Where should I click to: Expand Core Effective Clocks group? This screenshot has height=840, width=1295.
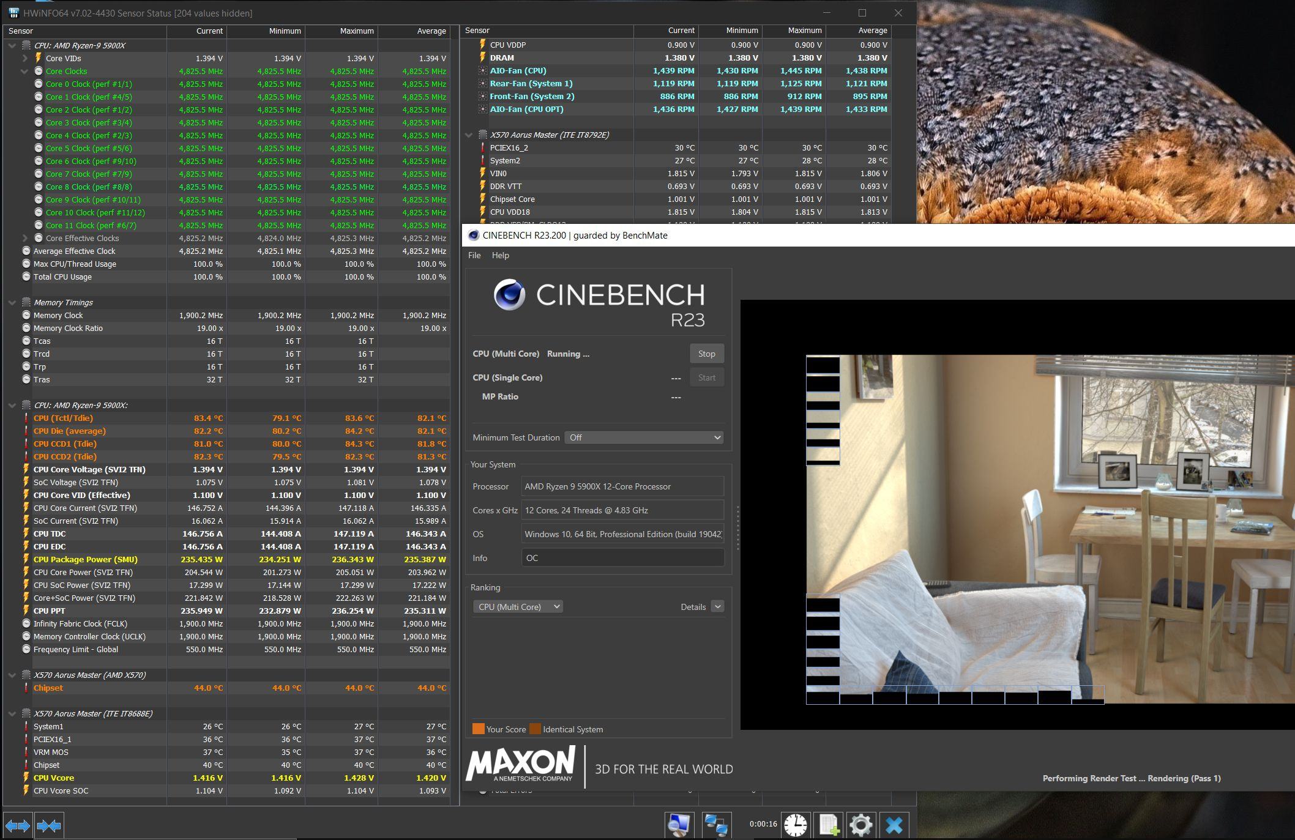[24, 239]
